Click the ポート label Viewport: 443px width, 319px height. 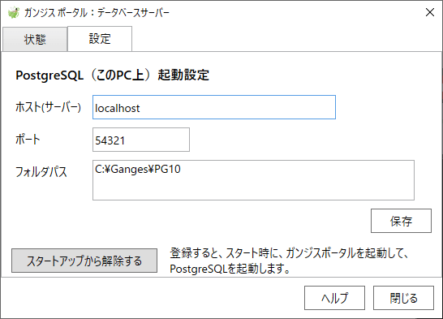[28, 140]
